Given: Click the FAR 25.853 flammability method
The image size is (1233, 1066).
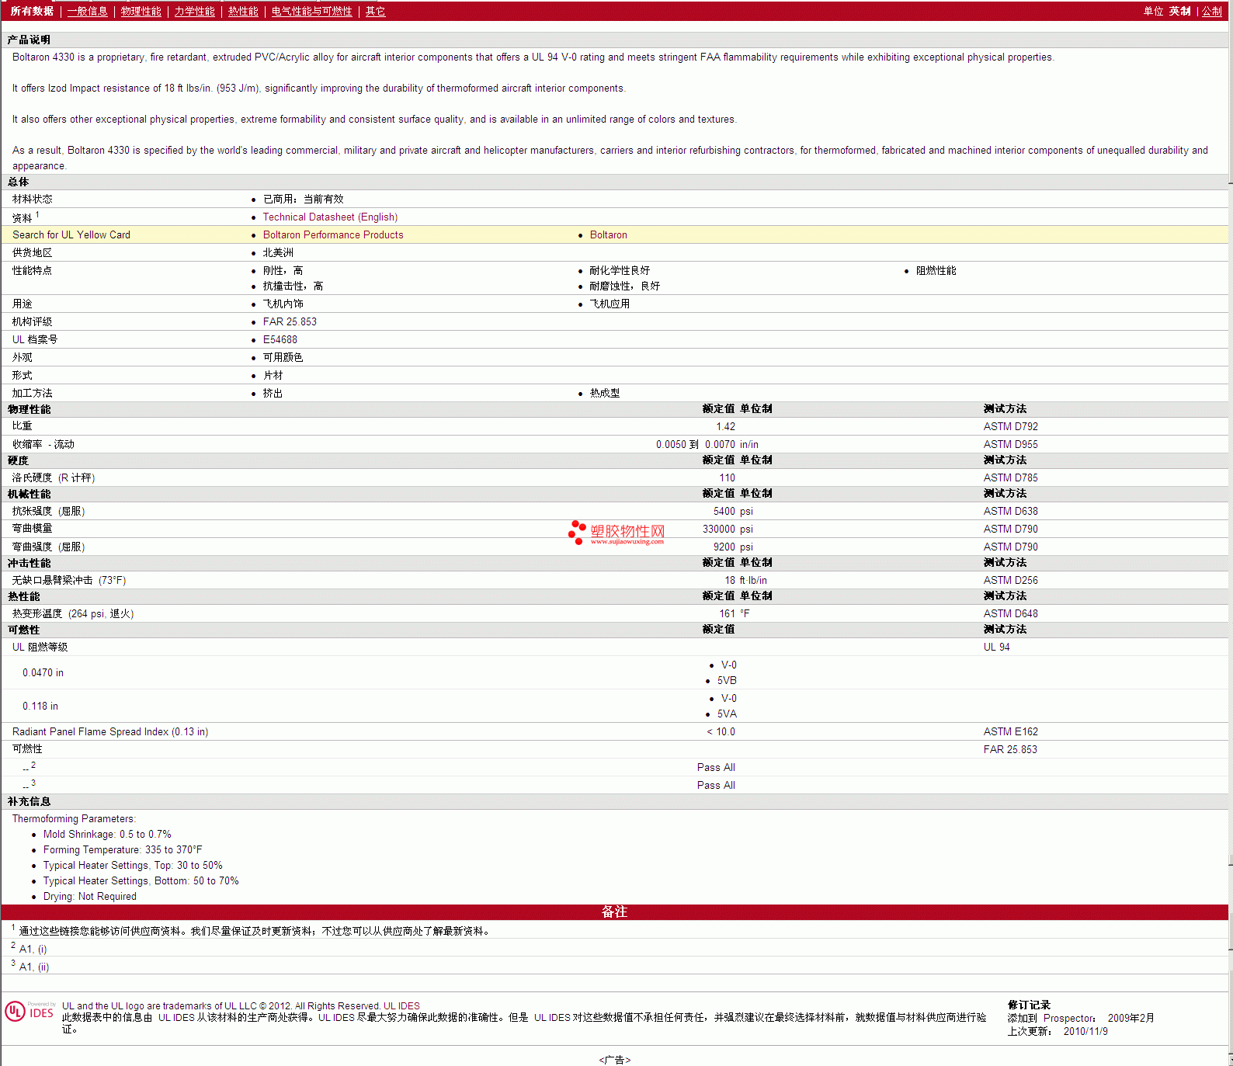Looking at the screenshot, I should (1009, 749).
